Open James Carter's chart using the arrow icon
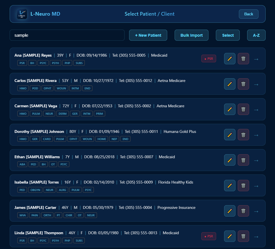 pyautogui.click(x=256, y=211)
